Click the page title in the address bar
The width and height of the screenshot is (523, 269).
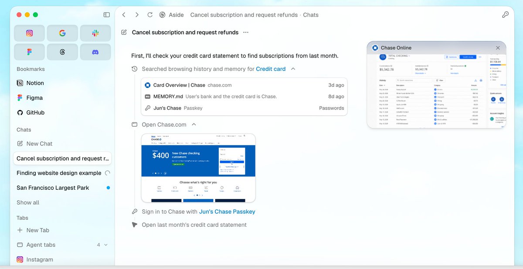[254, 15]
